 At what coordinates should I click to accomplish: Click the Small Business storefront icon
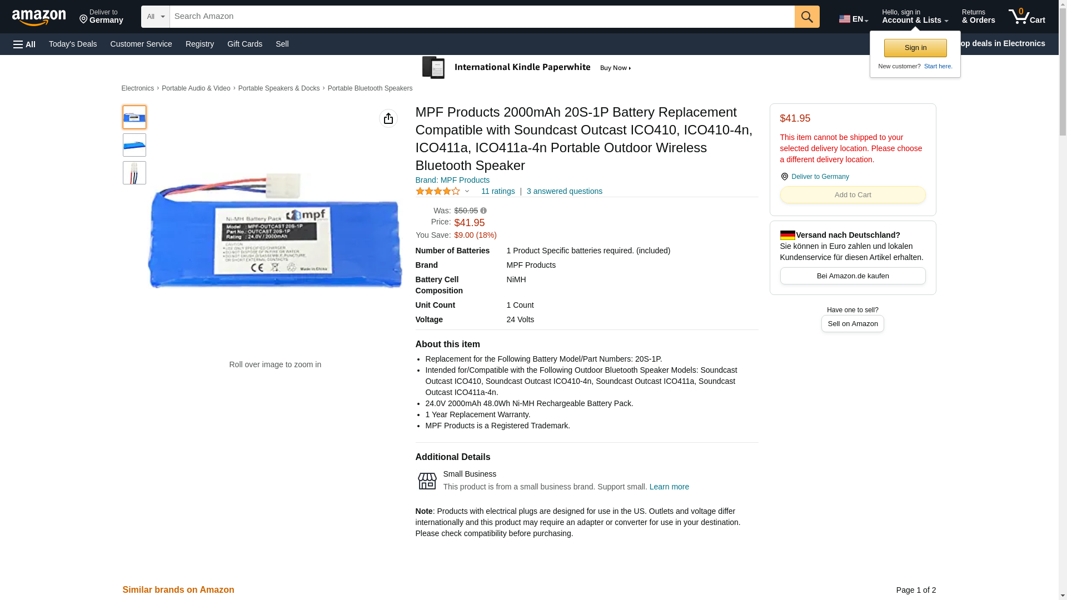click(427, 481)
